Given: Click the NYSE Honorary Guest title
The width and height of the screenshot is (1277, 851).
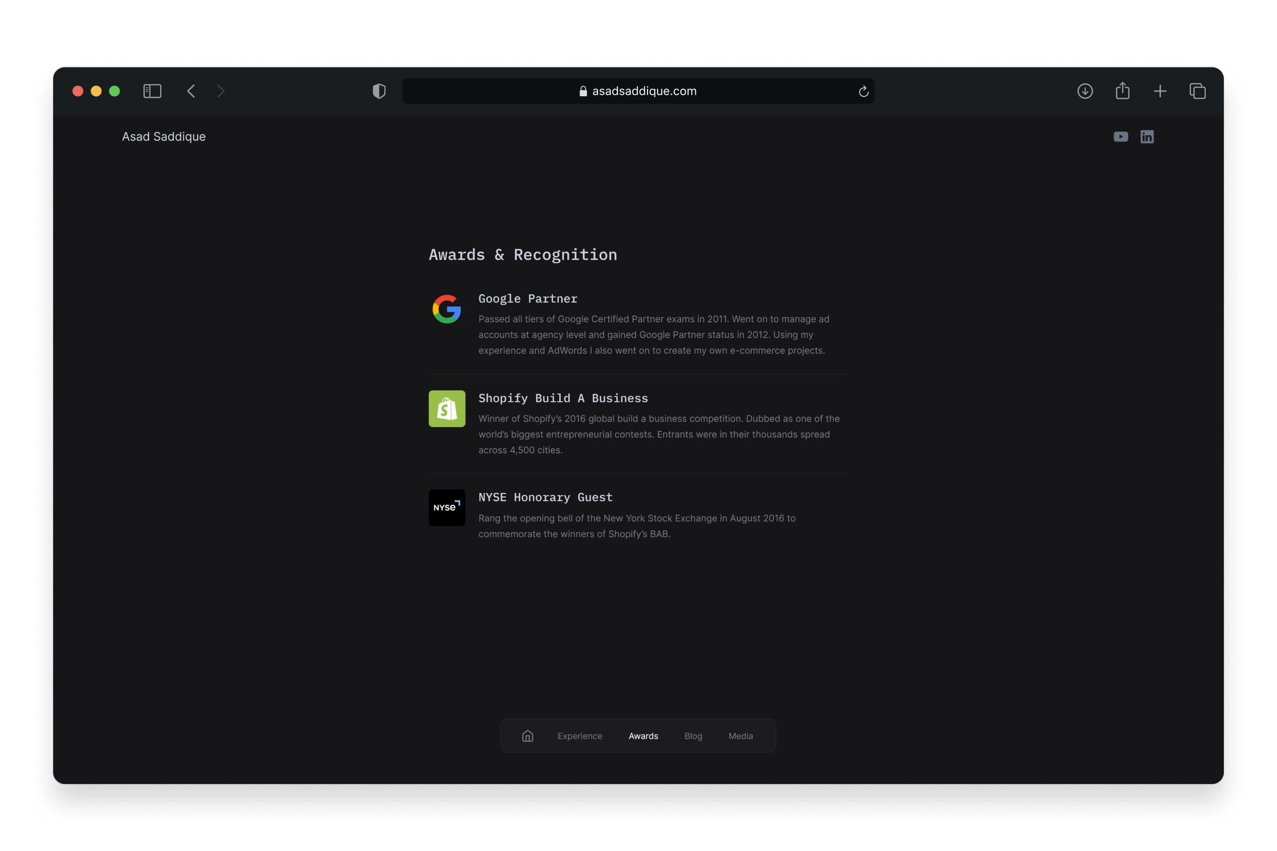Looking at the screenshot, I should coord(545,497).
